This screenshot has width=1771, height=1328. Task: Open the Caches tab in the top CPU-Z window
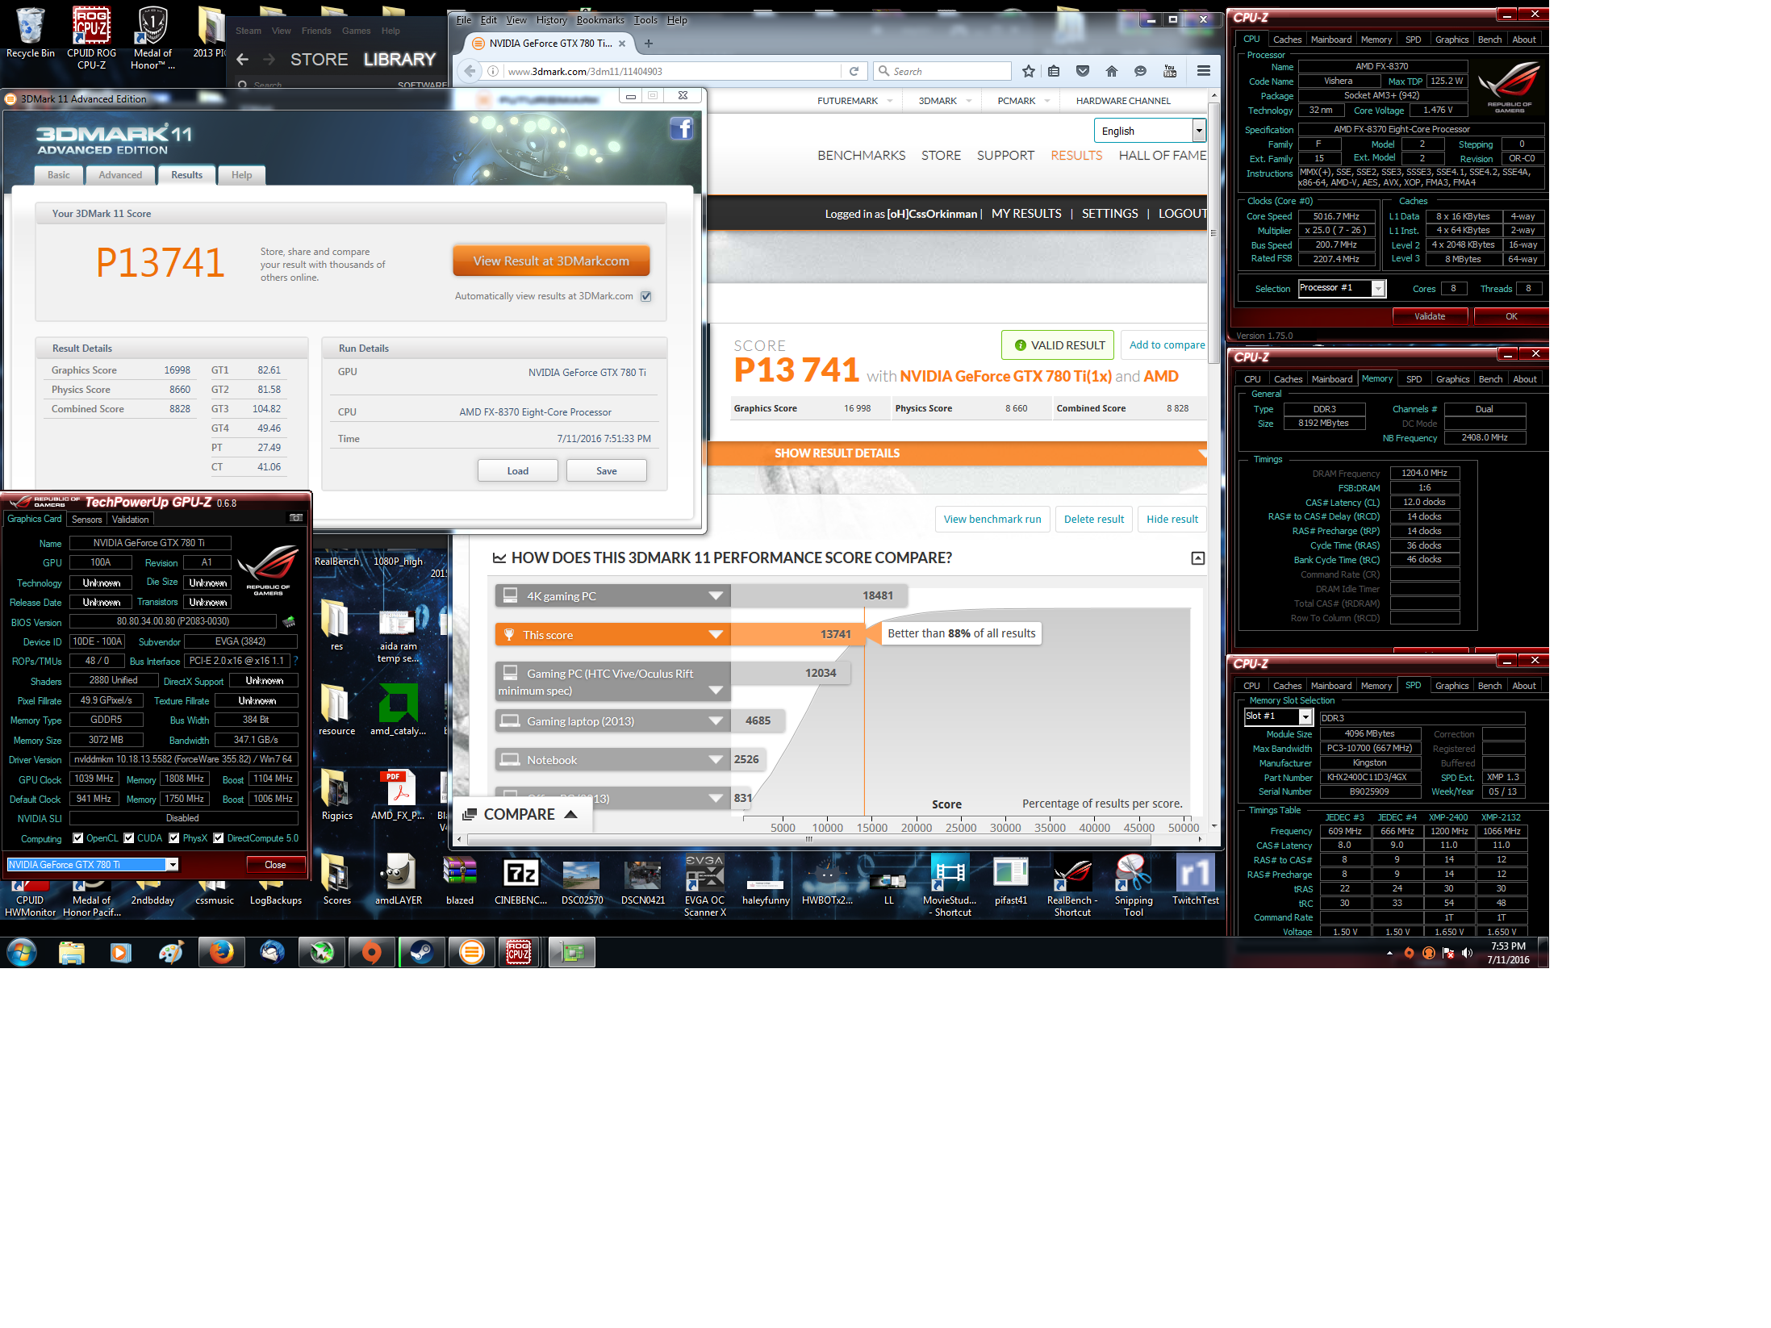1287,40
